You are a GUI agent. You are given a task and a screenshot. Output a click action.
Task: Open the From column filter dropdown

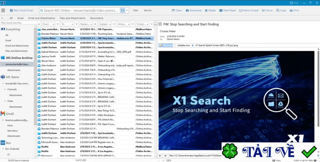(x=54, y=24)
